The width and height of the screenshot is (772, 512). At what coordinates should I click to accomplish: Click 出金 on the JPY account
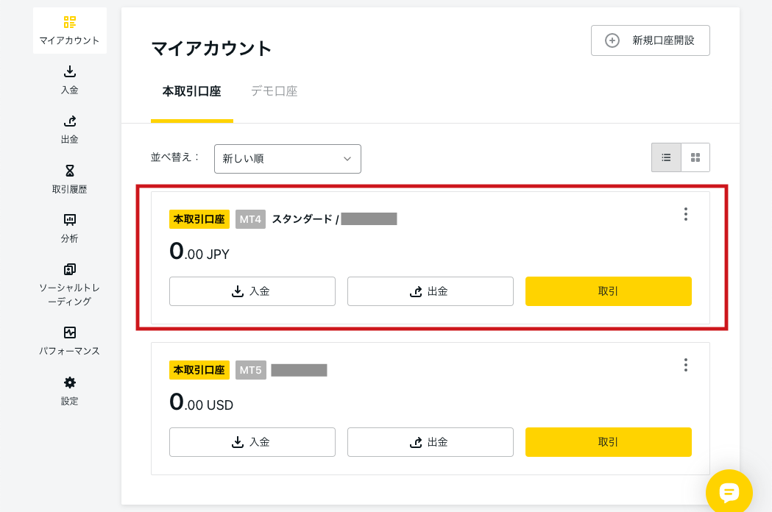pyautogui.click(x=431, y=291)
